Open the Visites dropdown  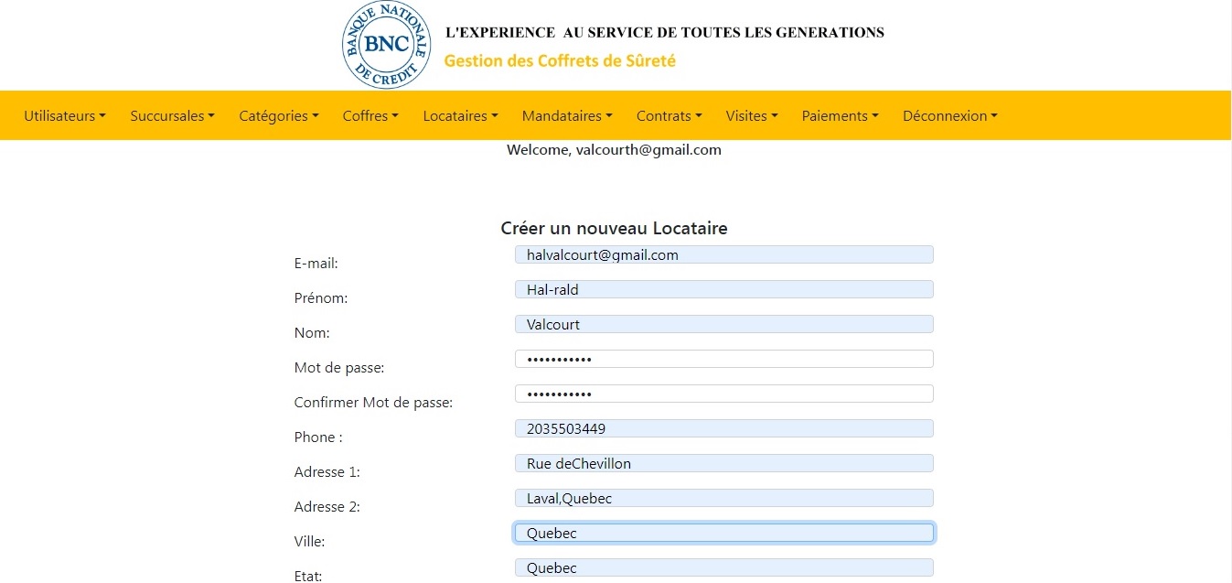click(x=751, y=116)
